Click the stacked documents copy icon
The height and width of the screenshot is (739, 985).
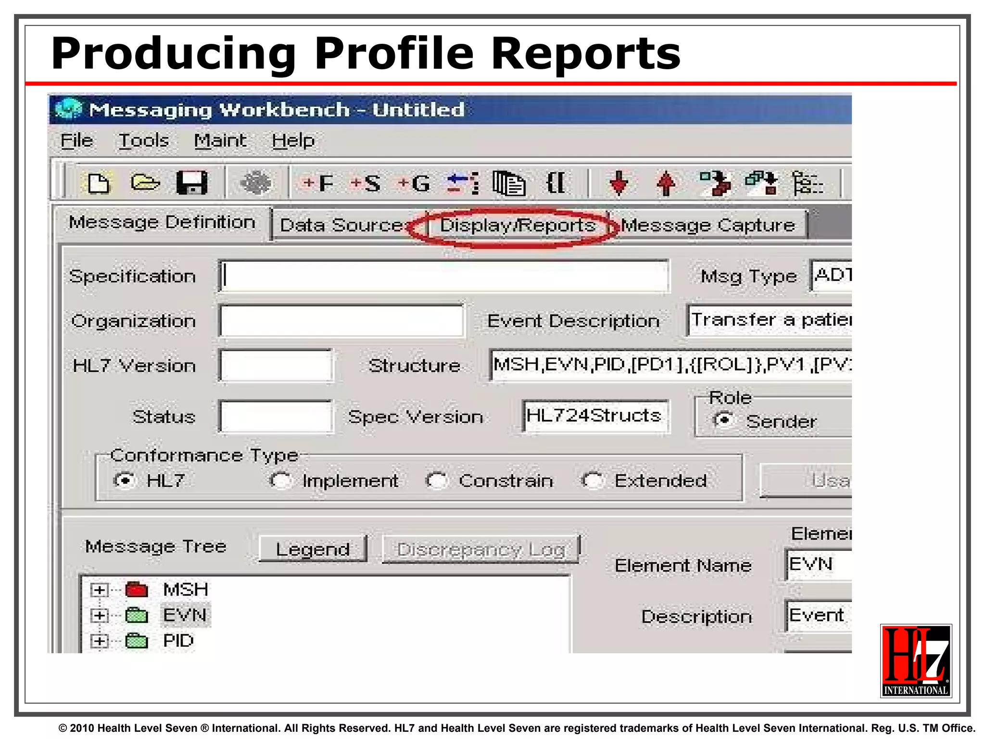pyautogui.click(x=509, y=183)
